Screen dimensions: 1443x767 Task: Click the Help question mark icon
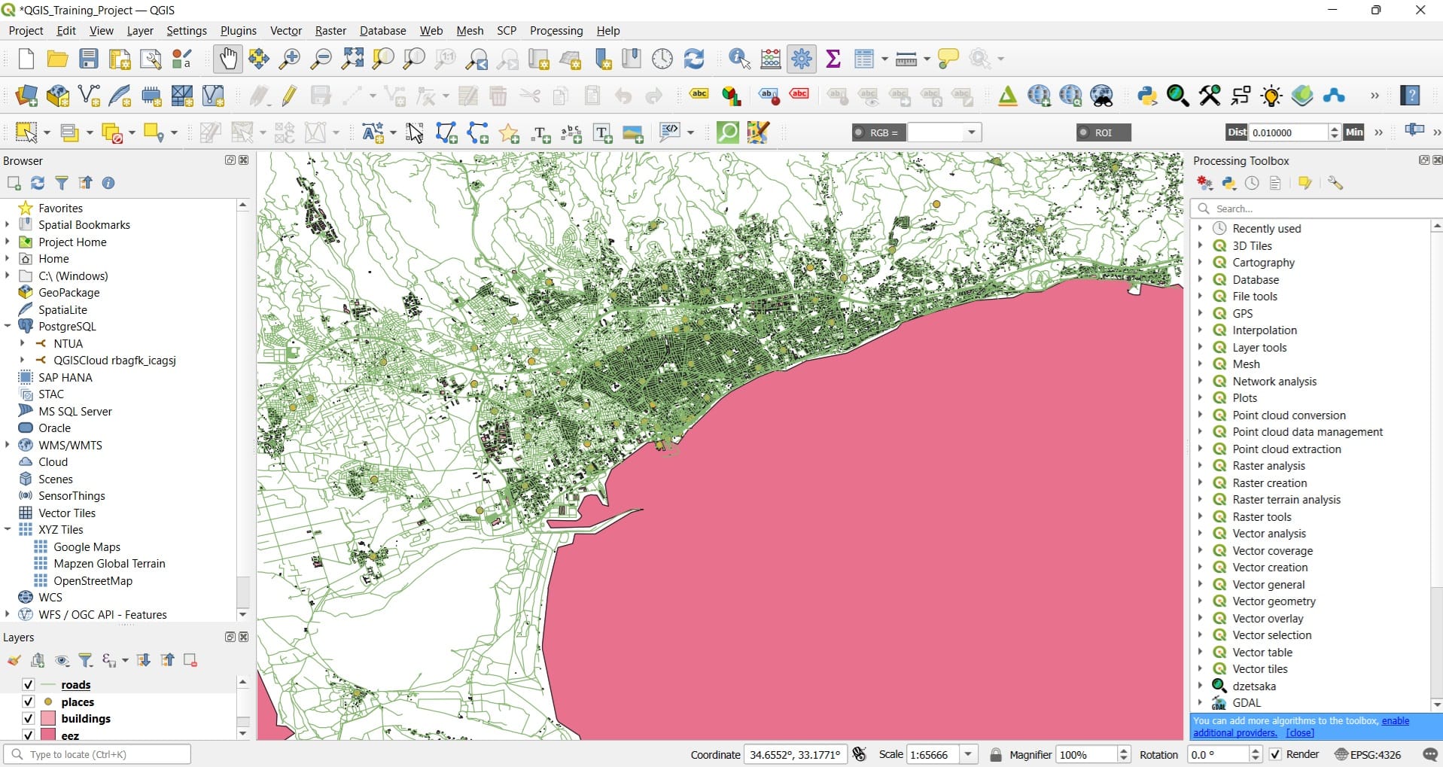[x=1410, y=96]
